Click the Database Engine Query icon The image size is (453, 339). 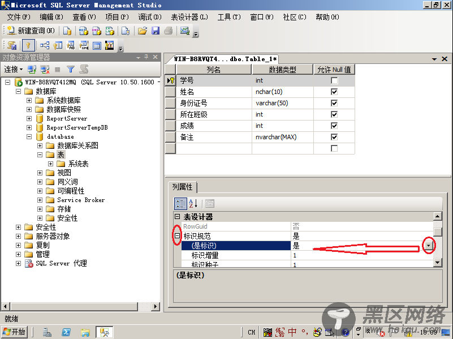tap(67, 31)
